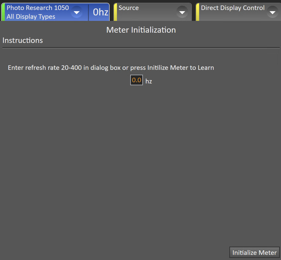Select the Instructions section heading
Viewport: 281px width, 260px height.
[23, 40]
